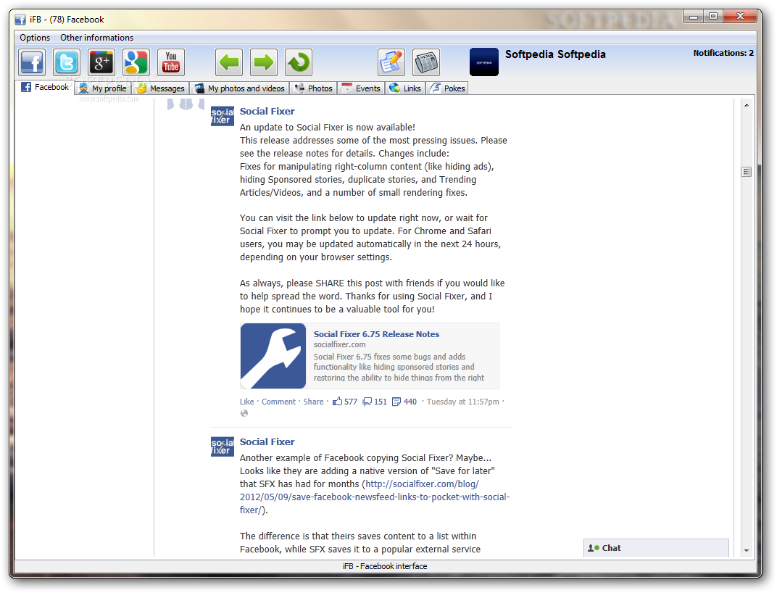Switch to My profile tab
Image resolution: width=777 pixels, height=593 pixels.
point(103,88)
